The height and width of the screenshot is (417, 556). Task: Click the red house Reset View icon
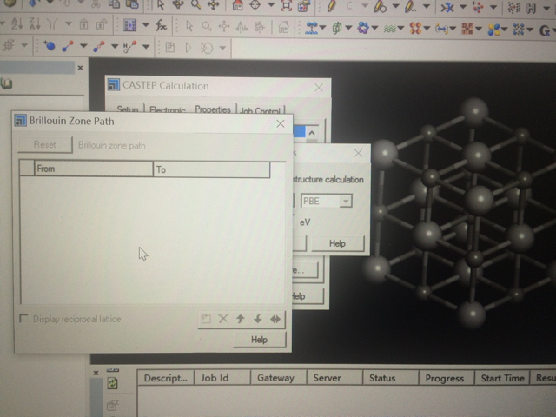click(237, 5)
